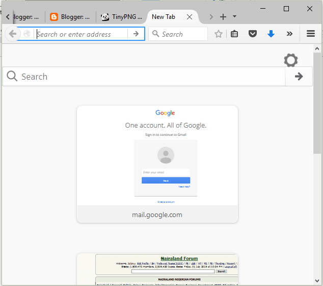Click the toolbar Search field
This screenshot has height=286, width=323.
(x=178, y=34)
